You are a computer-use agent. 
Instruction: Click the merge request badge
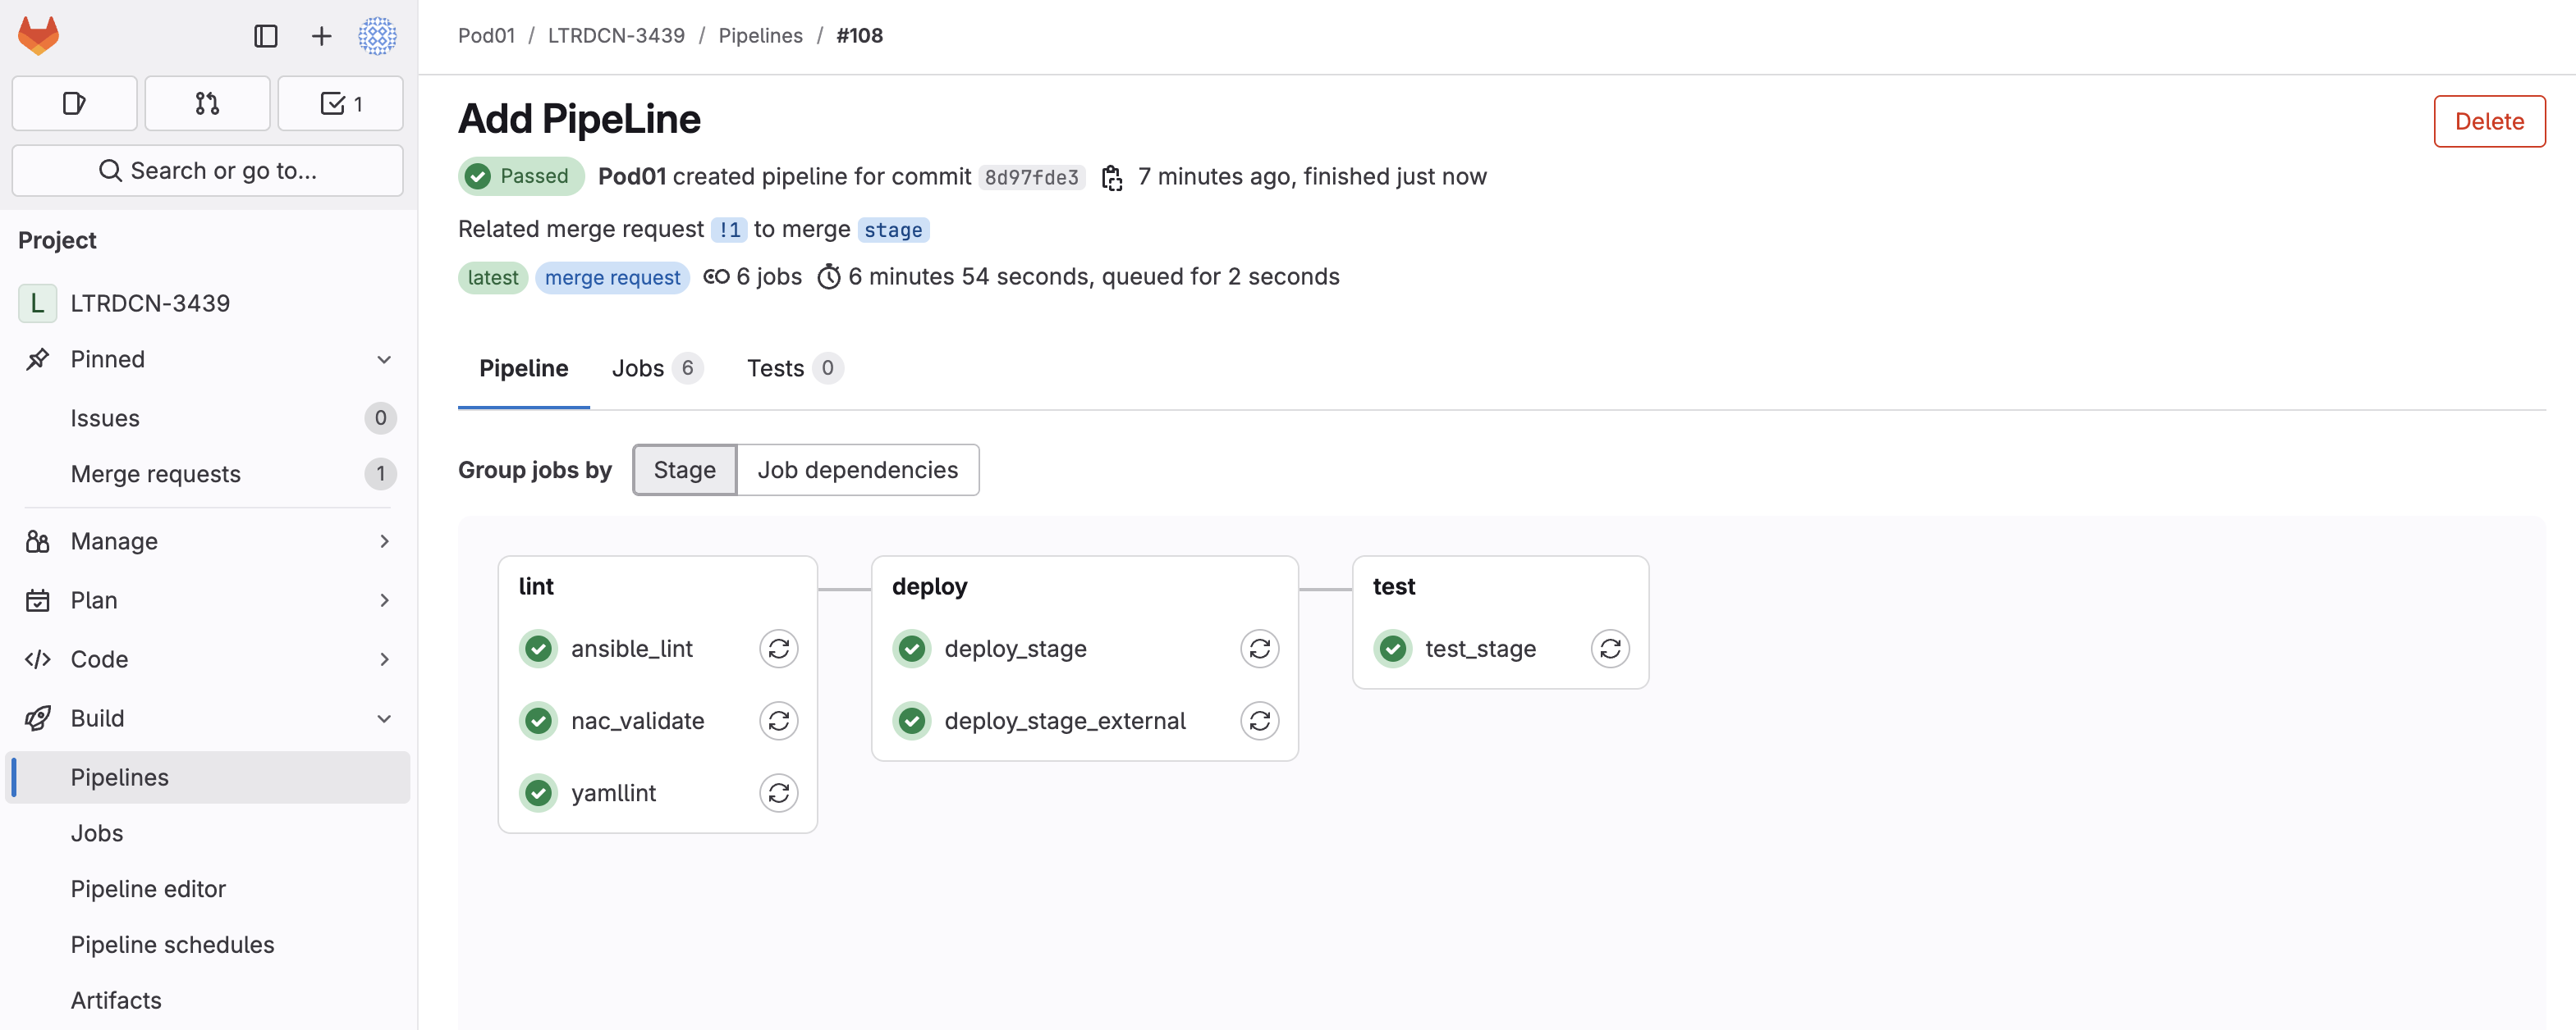click(612, 278)
